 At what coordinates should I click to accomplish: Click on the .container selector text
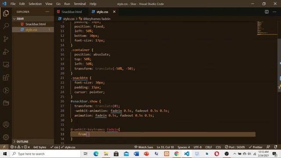tap(80, 50)
